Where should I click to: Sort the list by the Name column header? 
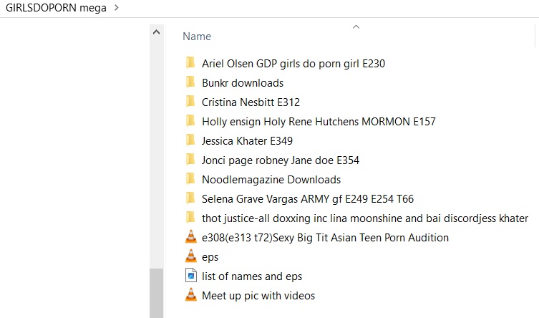[x=197, y=36]
